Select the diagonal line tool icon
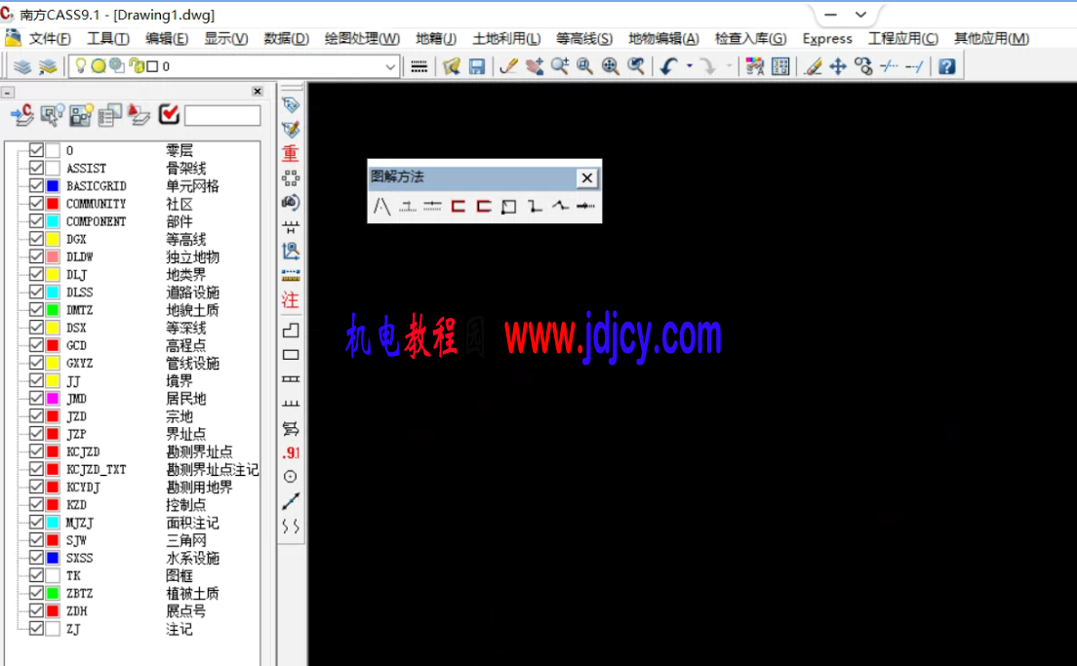The height and width of the screenshot is (666, 1077). tap(291, 501)
